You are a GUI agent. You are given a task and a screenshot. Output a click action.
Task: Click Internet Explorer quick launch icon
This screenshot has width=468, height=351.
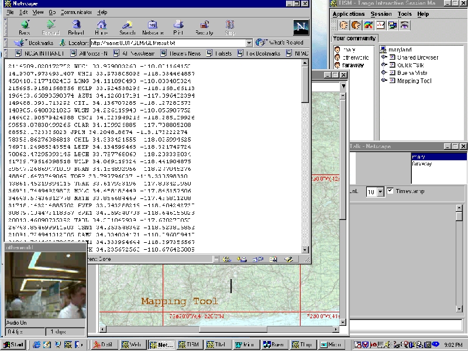(37, 345)
